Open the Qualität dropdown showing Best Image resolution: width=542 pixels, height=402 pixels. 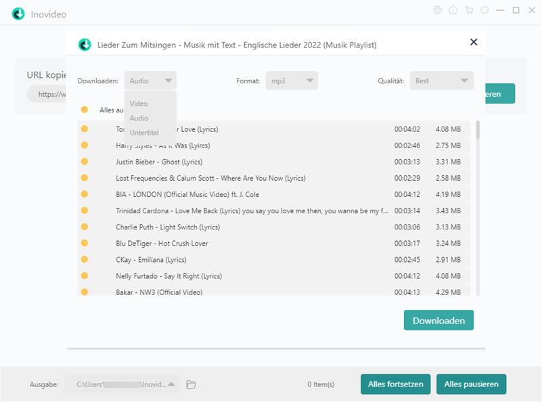[441, 81]
